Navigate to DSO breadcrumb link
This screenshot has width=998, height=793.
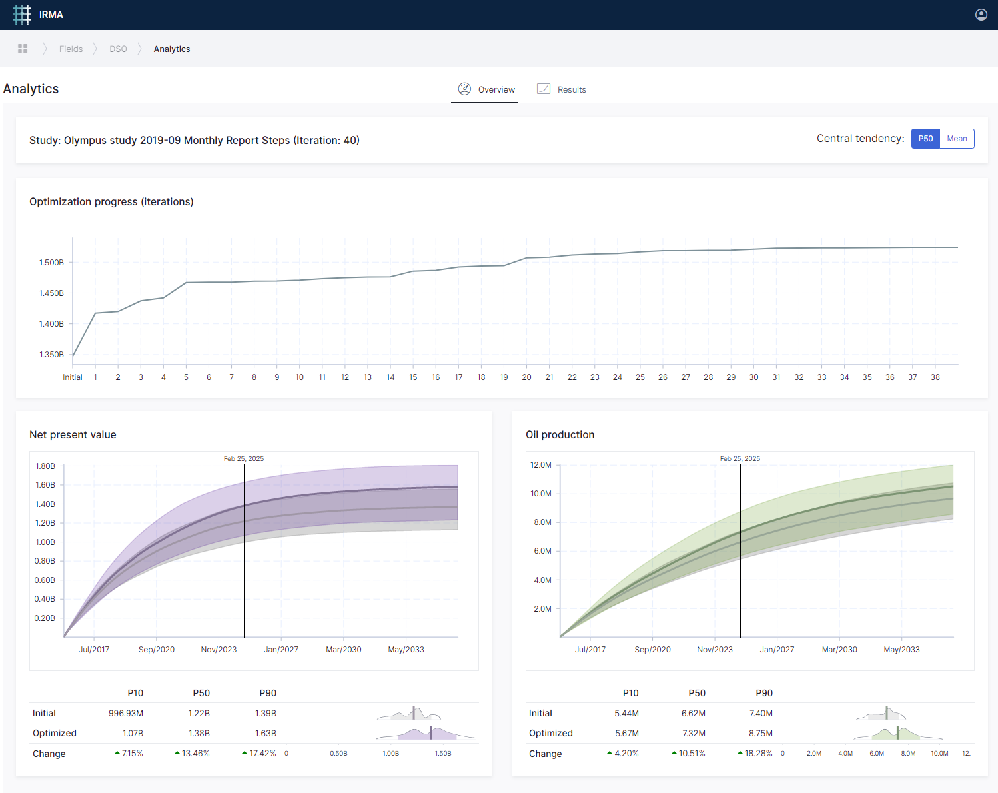(x=118, y=49)
